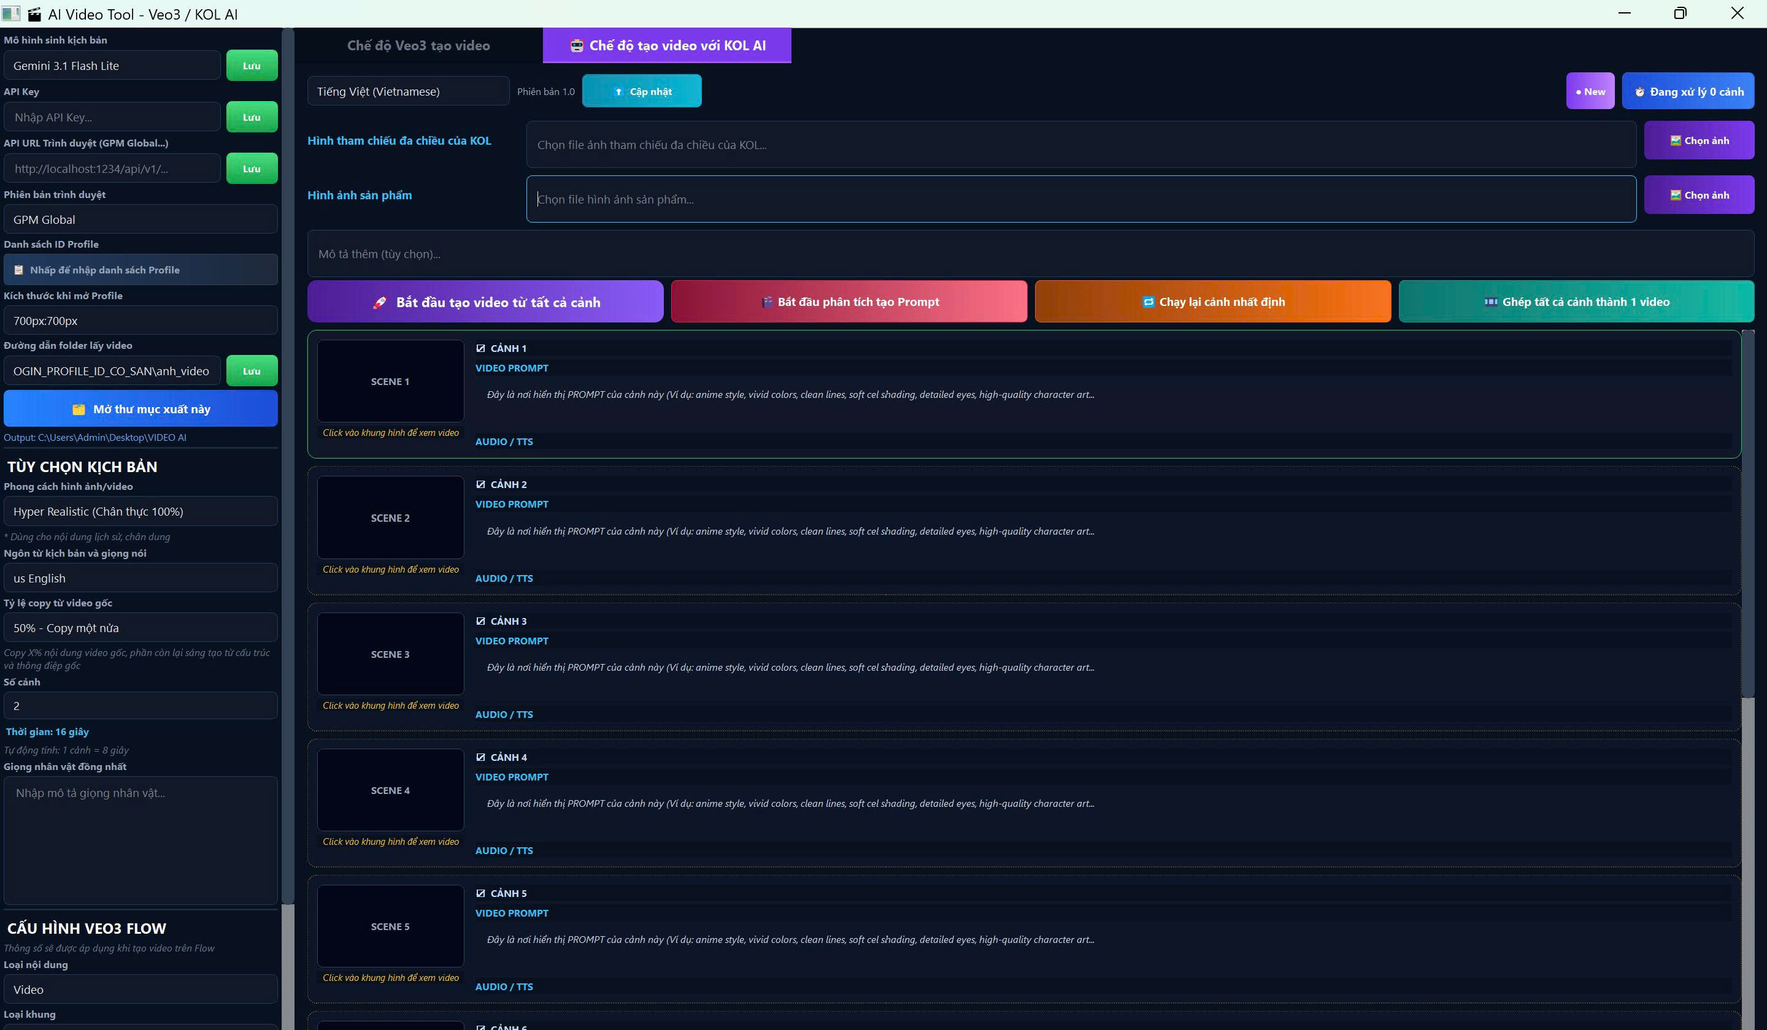Open the SCENE 4 video thumbnail
Viewport: 1767px width, 1030px height.
[x=391, y=790]
